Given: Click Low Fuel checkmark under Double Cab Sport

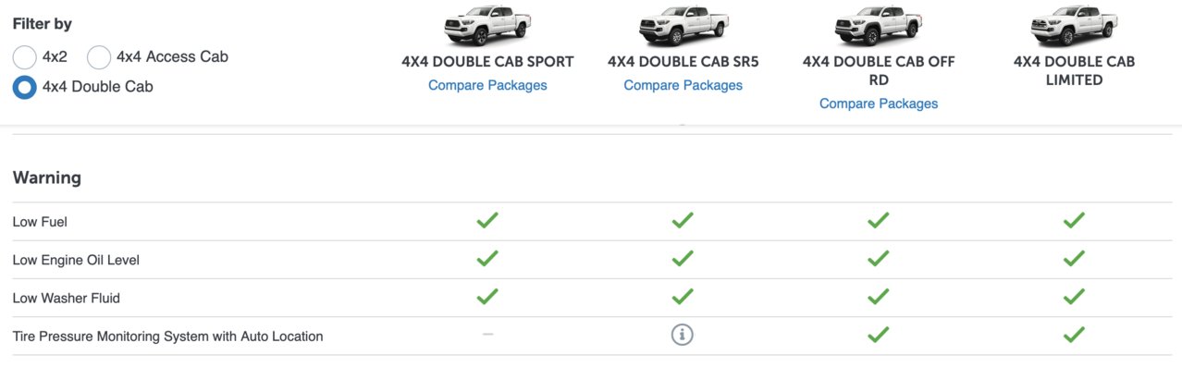Looking at the screenshot, I should [x=487, y=221].
